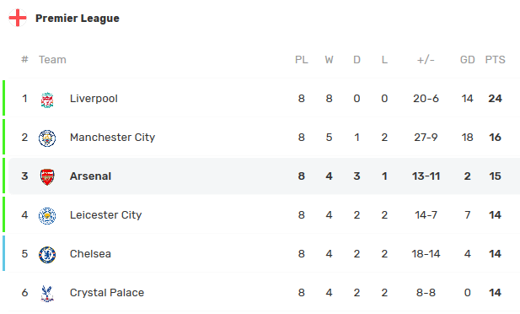Open the Manchester City team link
Viewport: 520px width, 314px height.
(112, 138)
